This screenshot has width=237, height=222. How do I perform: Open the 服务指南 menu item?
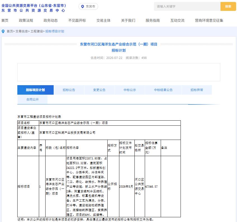[x=153, y=21]
